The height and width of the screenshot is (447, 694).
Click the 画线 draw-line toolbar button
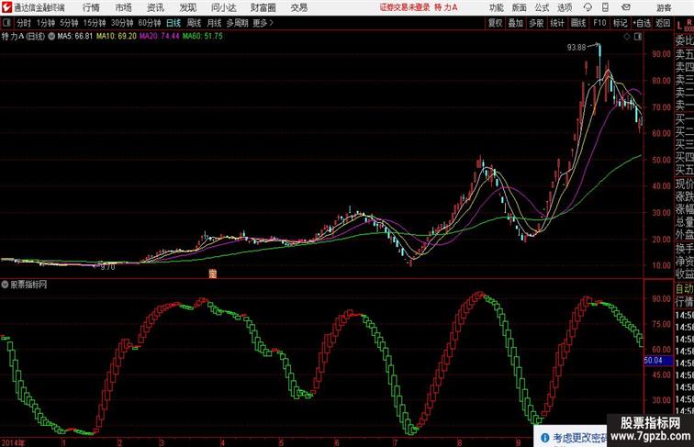point(578,23)
